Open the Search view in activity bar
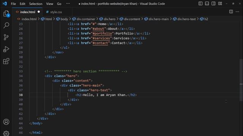Screen dimensions: 243x136 point(6,25)
